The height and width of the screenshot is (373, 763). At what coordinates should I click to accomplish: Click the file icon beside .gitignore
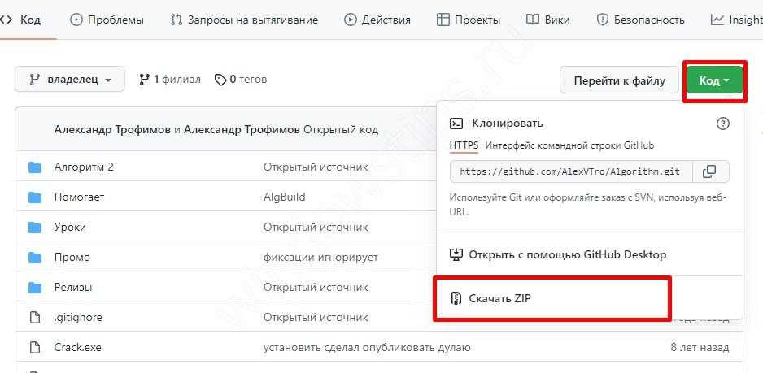35,318
